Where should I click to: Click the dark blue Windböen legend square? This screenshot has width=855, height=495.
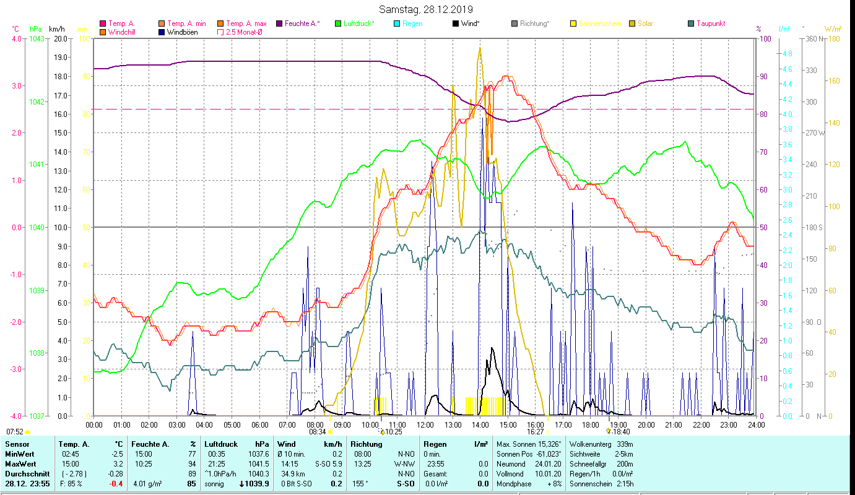(x=162, y=32)
